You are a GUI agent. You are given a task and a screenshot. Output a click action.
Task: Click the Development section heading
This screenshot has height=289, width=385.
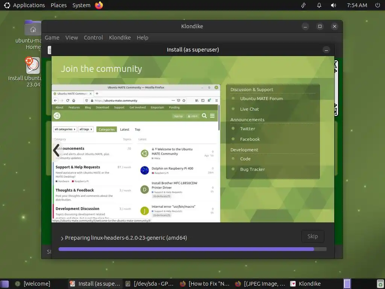click(244, 150)
